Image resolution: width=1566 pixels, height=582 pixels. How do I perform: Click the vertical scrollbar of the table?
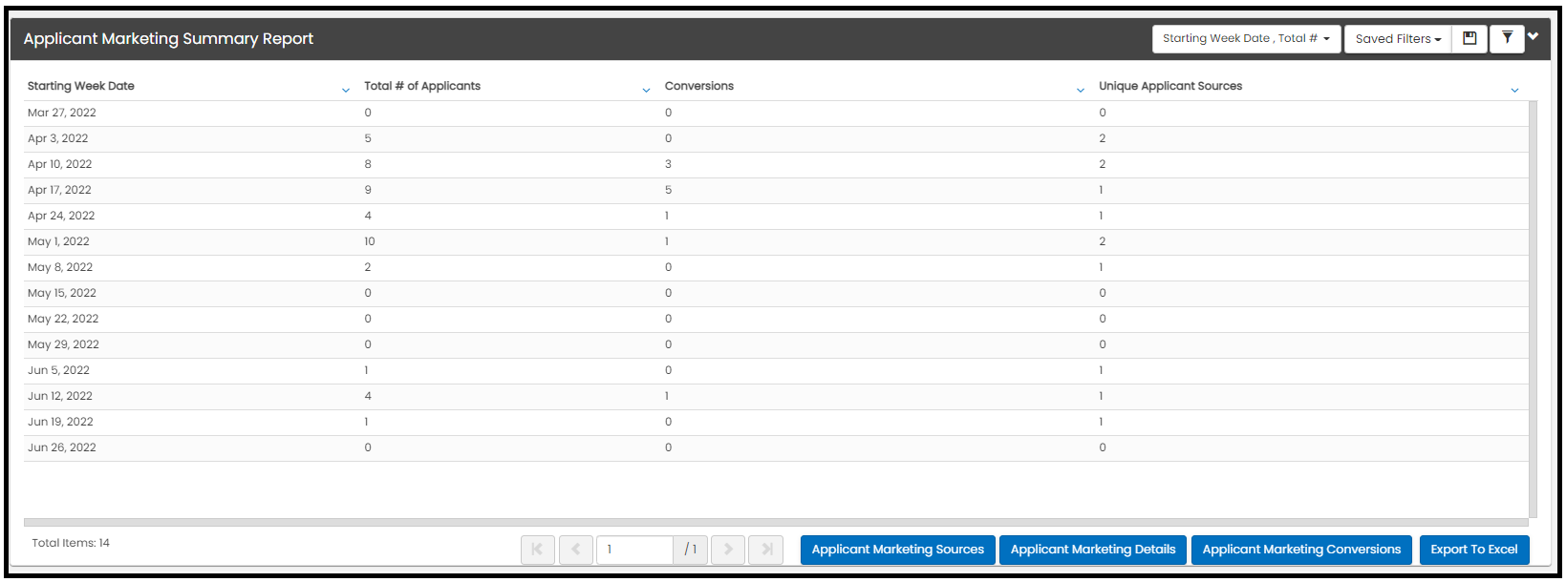[x=1533, y=308]
